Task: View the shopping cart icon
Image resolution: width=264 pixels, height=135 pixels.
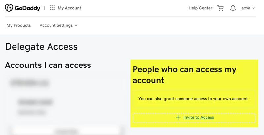Action: pos(220,8)
